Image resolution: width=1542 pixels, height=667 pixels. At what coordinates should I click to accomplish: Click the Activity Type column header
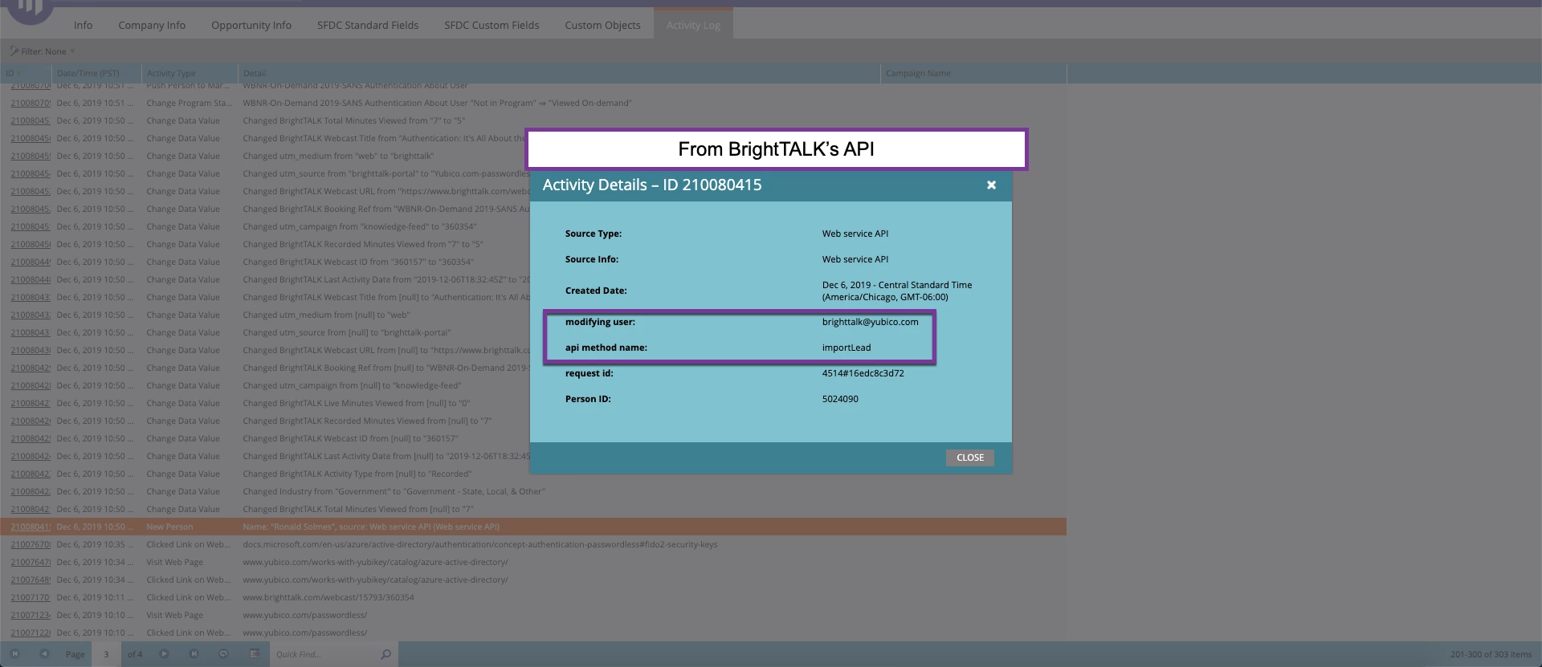click(190, 73)
